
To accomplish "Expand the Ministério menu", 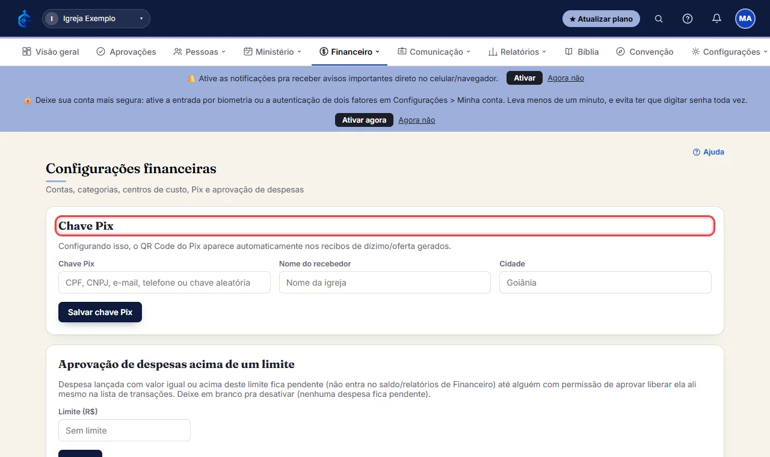I will point(273,52).
